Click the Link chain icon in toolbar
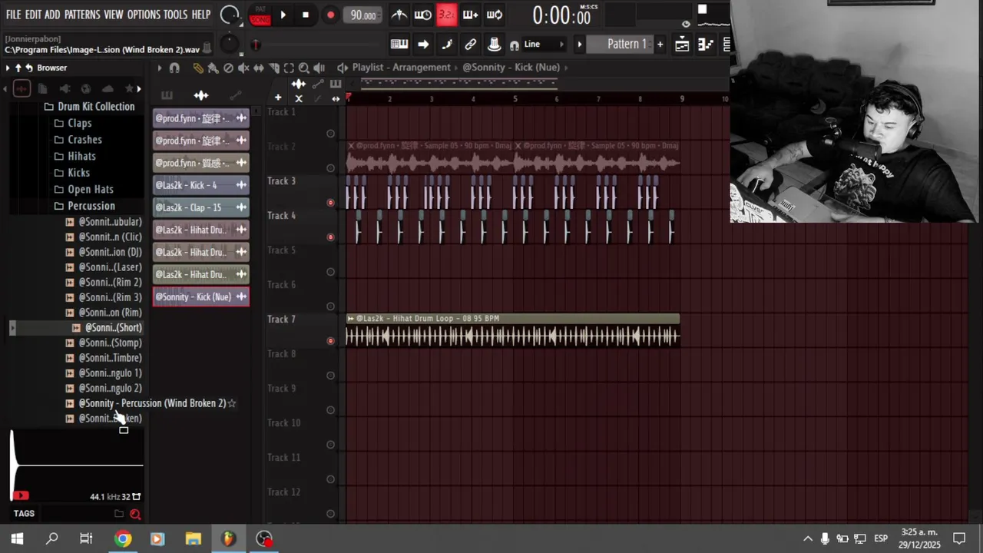 pos(471,45)
